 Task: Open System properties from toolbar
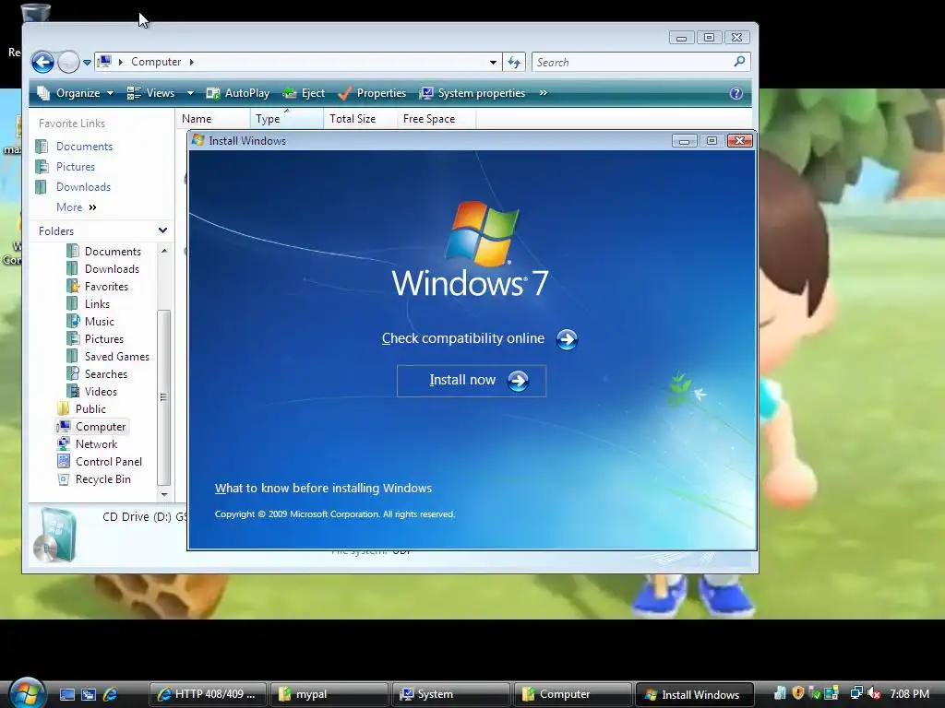(x=473, y=93)
